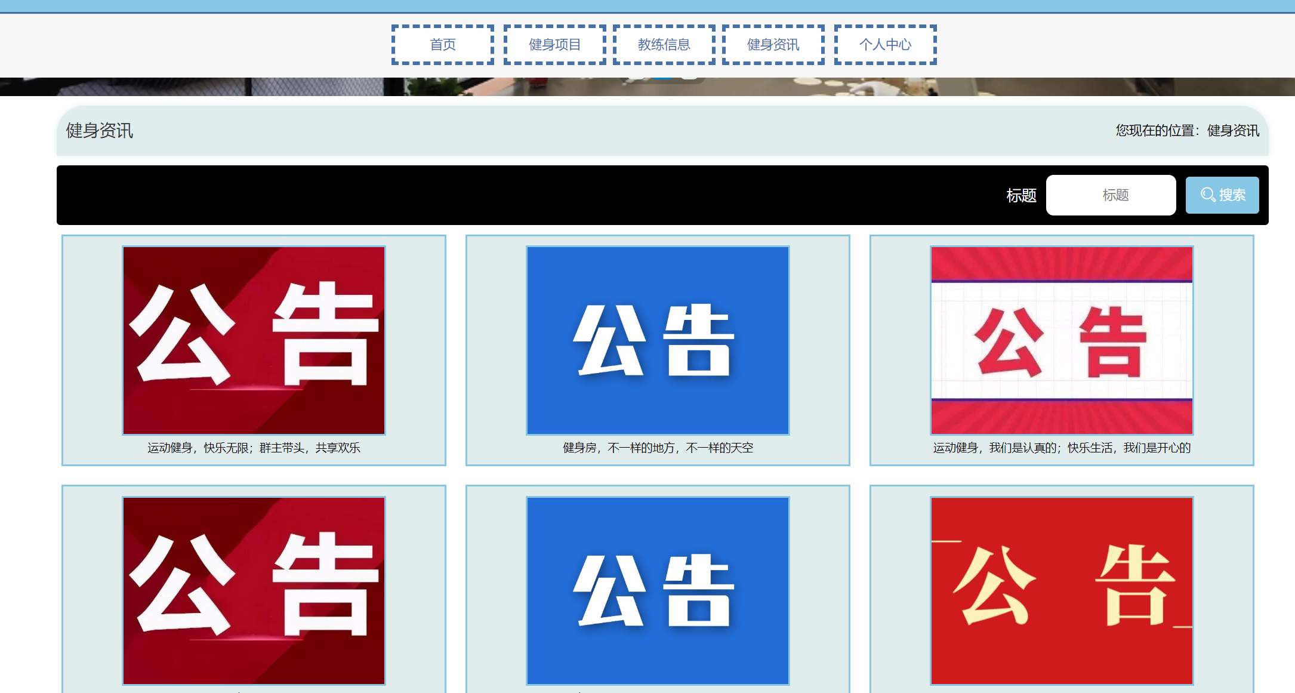Viewport: 1295px width, 693px height.
Task: Open announcement titled 健身房，不一样的地方
Action: click(x=657, y=448)
